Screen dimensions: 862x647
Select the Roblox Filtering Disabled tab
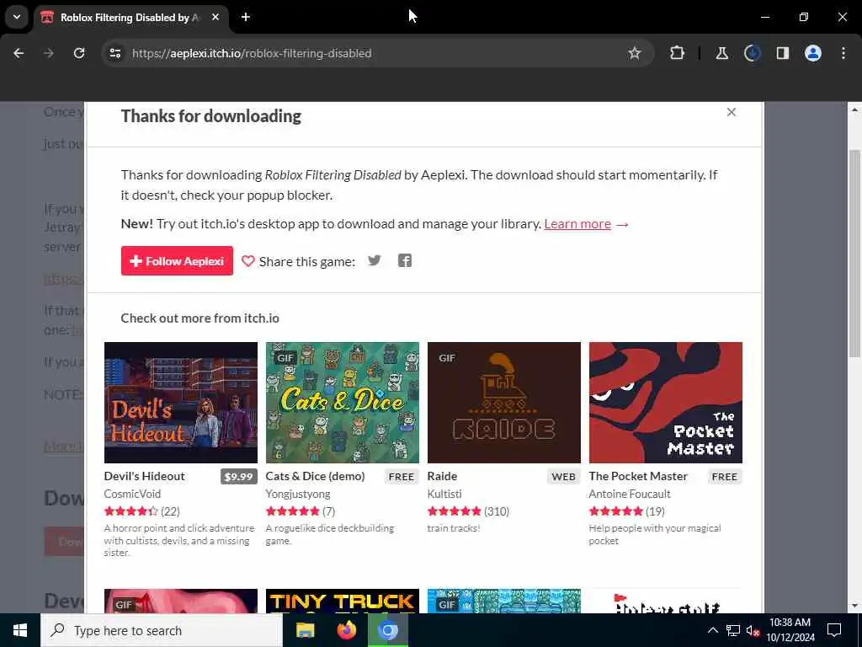tap(130, 18)
